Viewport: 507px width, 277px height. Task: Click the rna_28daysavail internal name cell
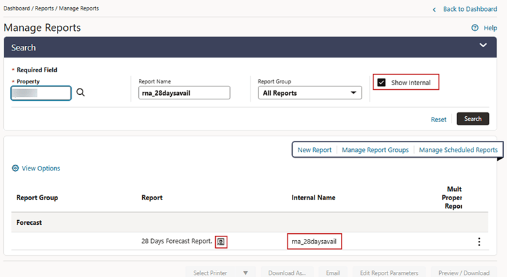coord(314,241)
